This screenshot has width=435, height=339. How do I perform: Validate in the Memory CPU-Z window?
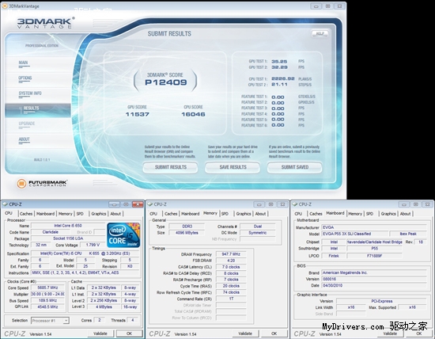(x=245, y=333)
